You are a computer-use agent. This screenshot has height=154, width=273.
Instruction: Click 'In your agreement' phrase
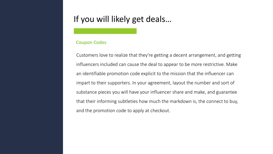pyautogui.click(x=152, y=83)
